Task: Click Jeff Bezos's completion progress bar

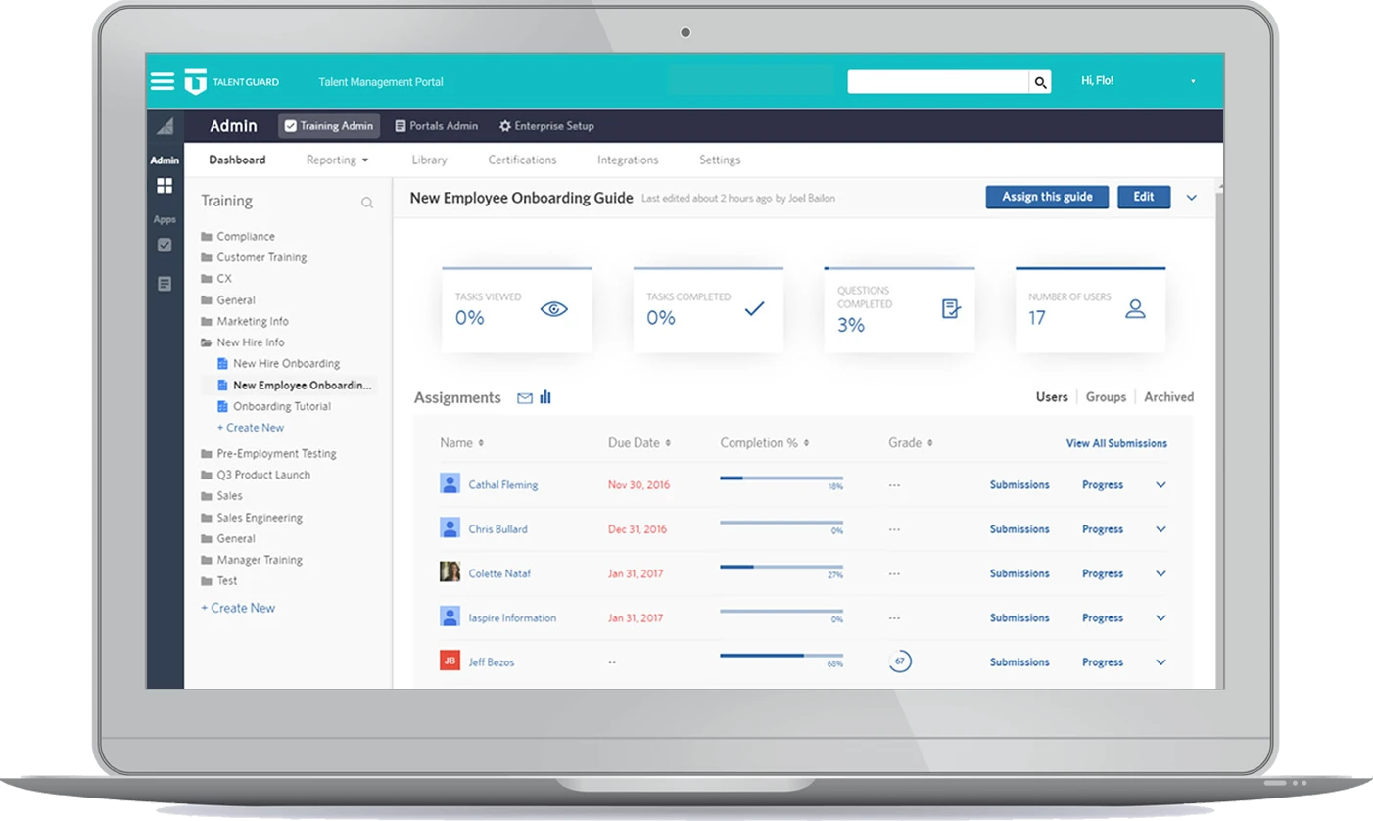Action: tap(781, 656)
